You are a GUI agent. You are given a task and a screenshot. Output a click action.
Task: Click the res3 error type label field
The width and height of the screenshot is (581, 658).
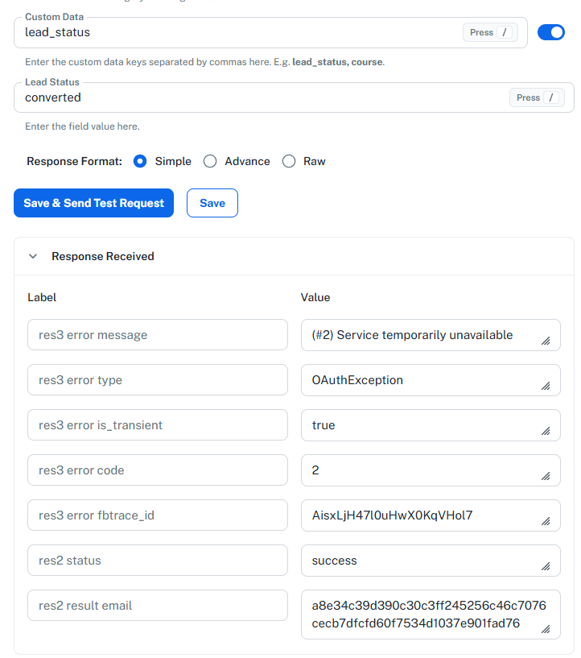click(158, 380)
